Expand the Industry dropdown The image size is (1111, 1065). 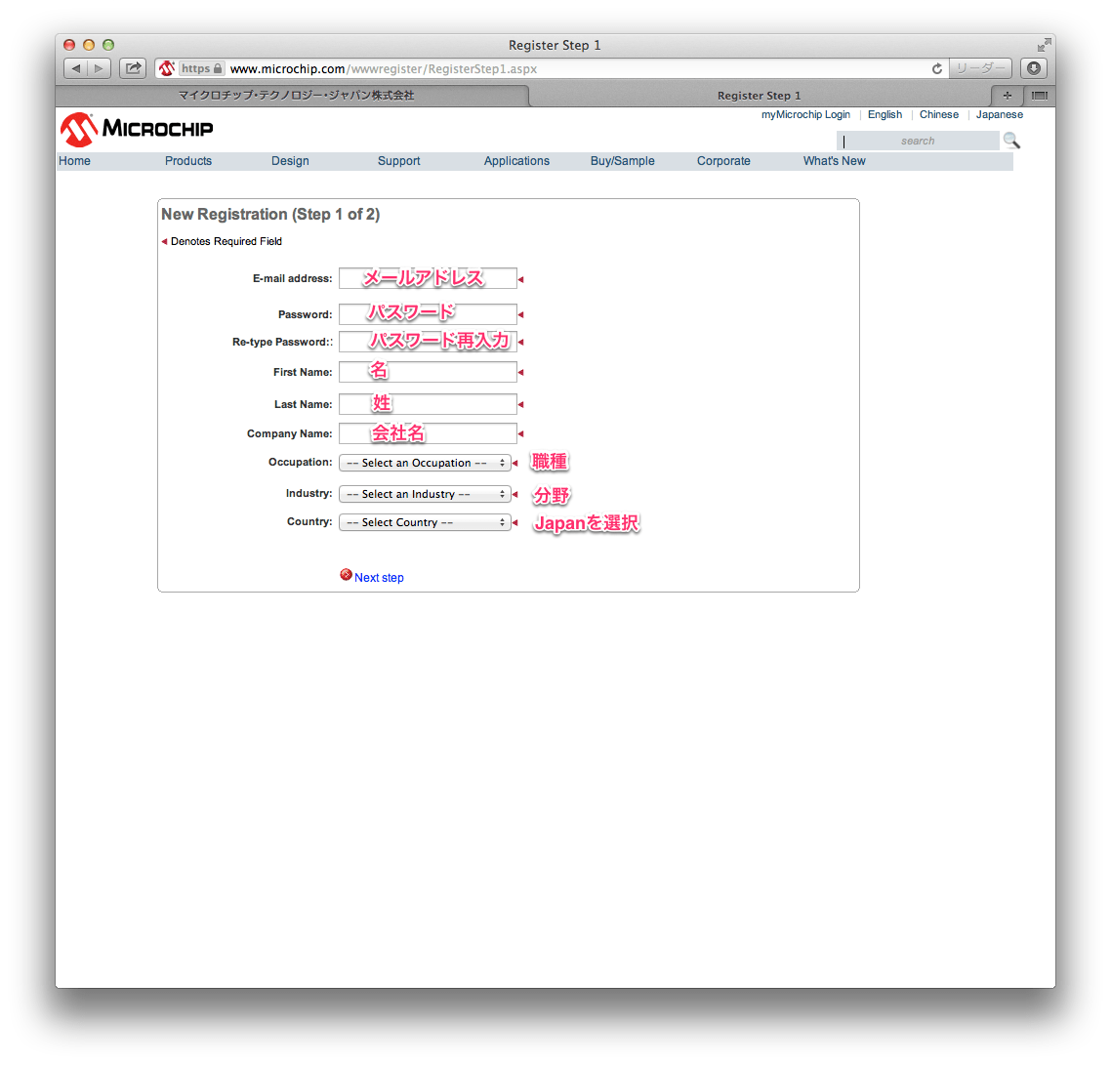point(425,495)
